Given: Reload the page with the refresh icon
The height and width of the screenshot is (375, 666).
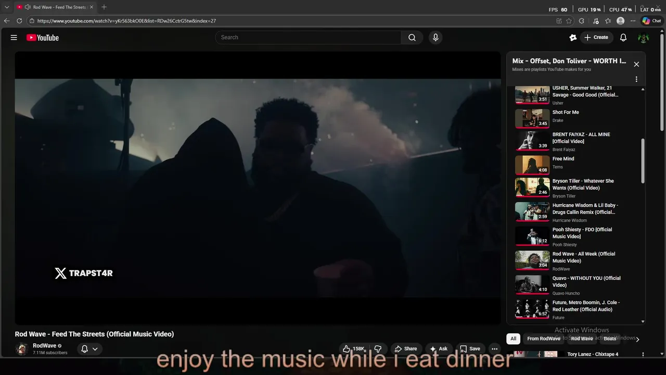Looking at the screenshot, I should coord(19,21).
